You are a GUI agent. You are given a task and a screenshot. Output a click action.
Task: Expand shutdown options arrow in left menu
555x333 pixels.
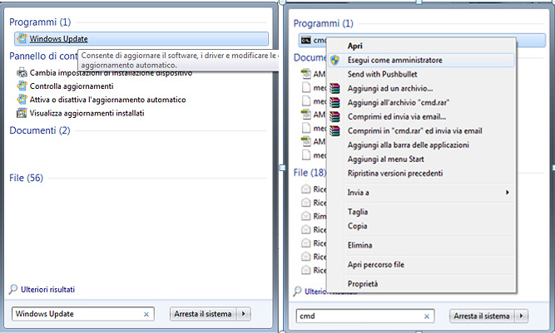coord(244,314)
